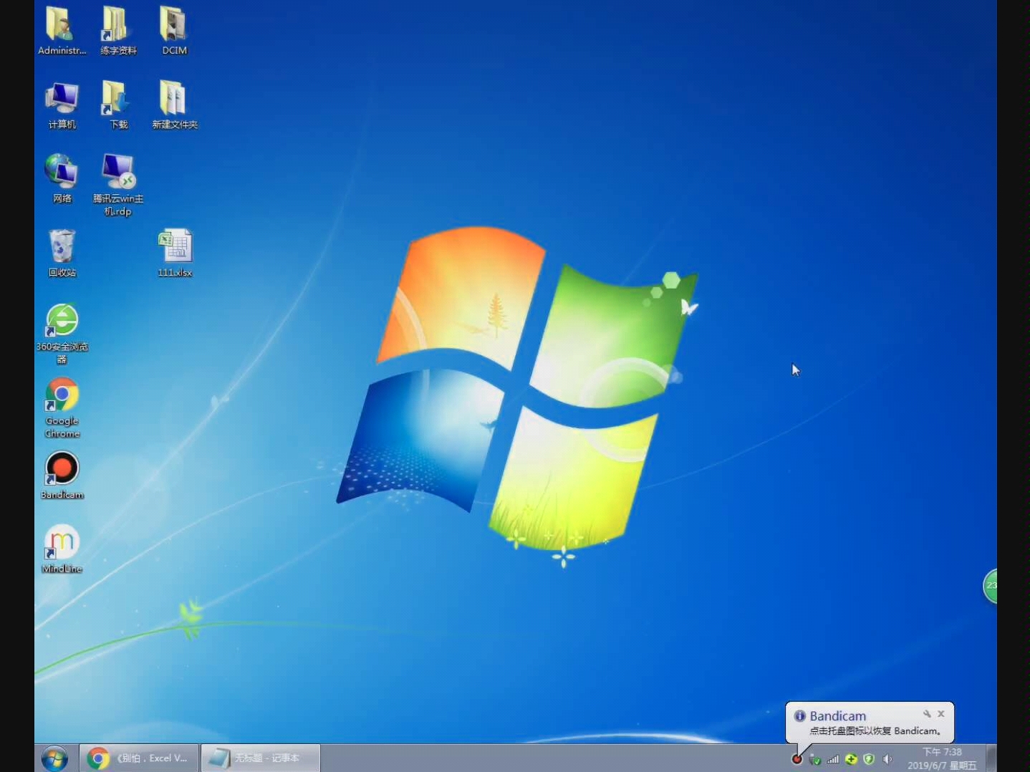Select the 练字资料 folder shortcut
The width and height of the screenshot is (1030, 772).
[x=118, y=30]
